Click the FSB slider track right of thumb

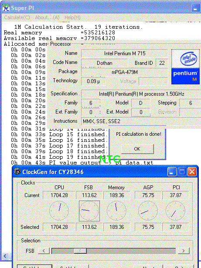pyautogui.click(x=131, y=251)
